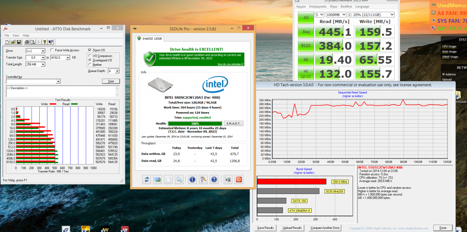Click keys registration icon in SSDLife
467x232 pixels.
tap(203, 179)
